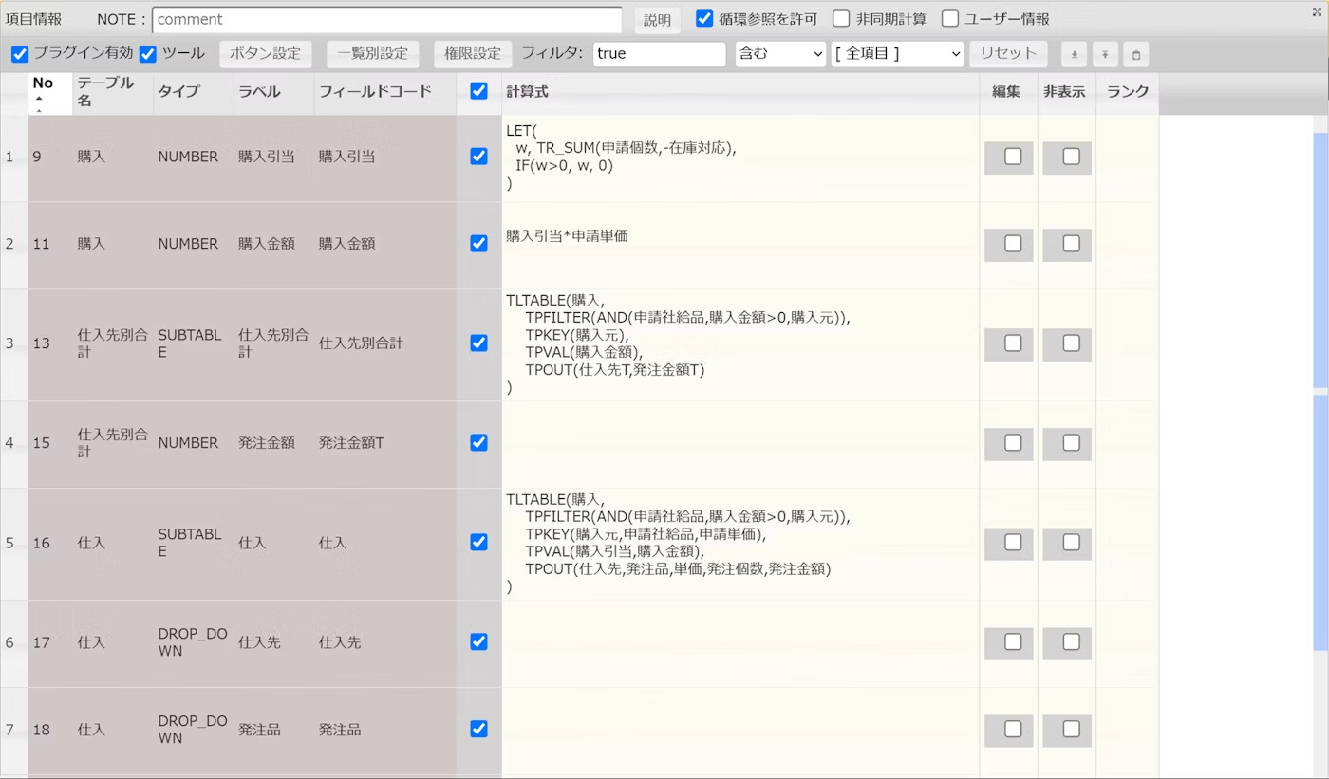This screenshot has height=779, width=1329.
Task: Click the No value 16 cell
Action: pos(50,544)
